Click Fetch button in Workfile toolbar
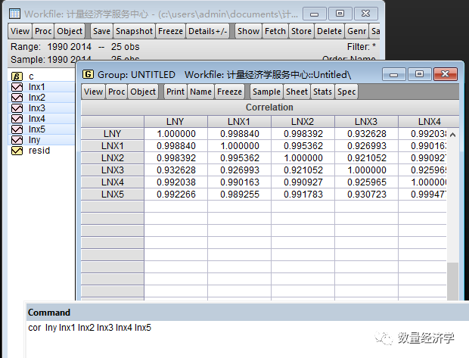Screen dimensions: 469x358 tap(275, 31)
